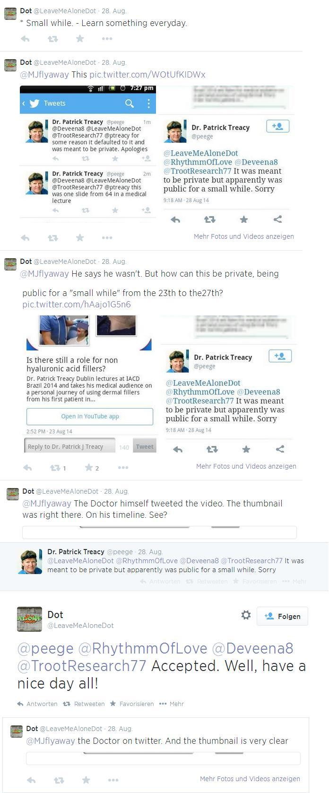This screenshot has height=793, width=329.
Task: Favorite the "Small while" tweet with star
Action: 80,39
